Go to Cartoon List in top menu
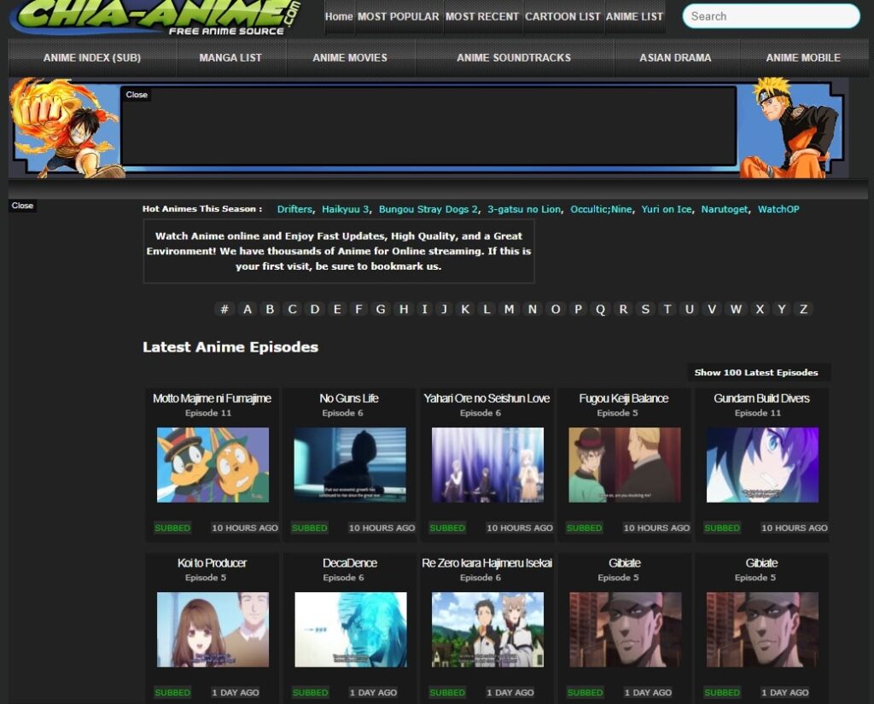Screen dimensions: 874x704 pos(562,16)
